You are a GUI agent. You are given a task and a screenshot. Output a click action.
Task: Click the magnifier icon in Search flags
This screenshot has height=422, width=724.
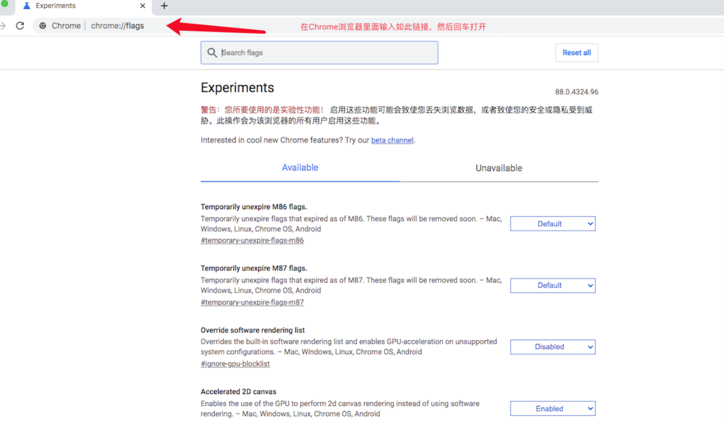[212, 53]
